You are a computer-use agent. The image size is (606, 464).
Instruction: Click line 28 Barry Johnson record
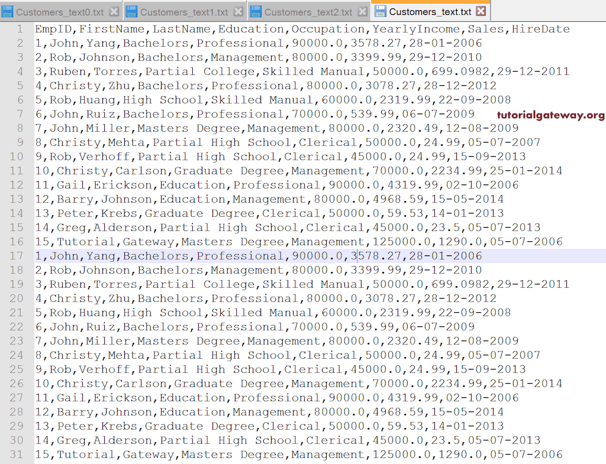point(269,412)
